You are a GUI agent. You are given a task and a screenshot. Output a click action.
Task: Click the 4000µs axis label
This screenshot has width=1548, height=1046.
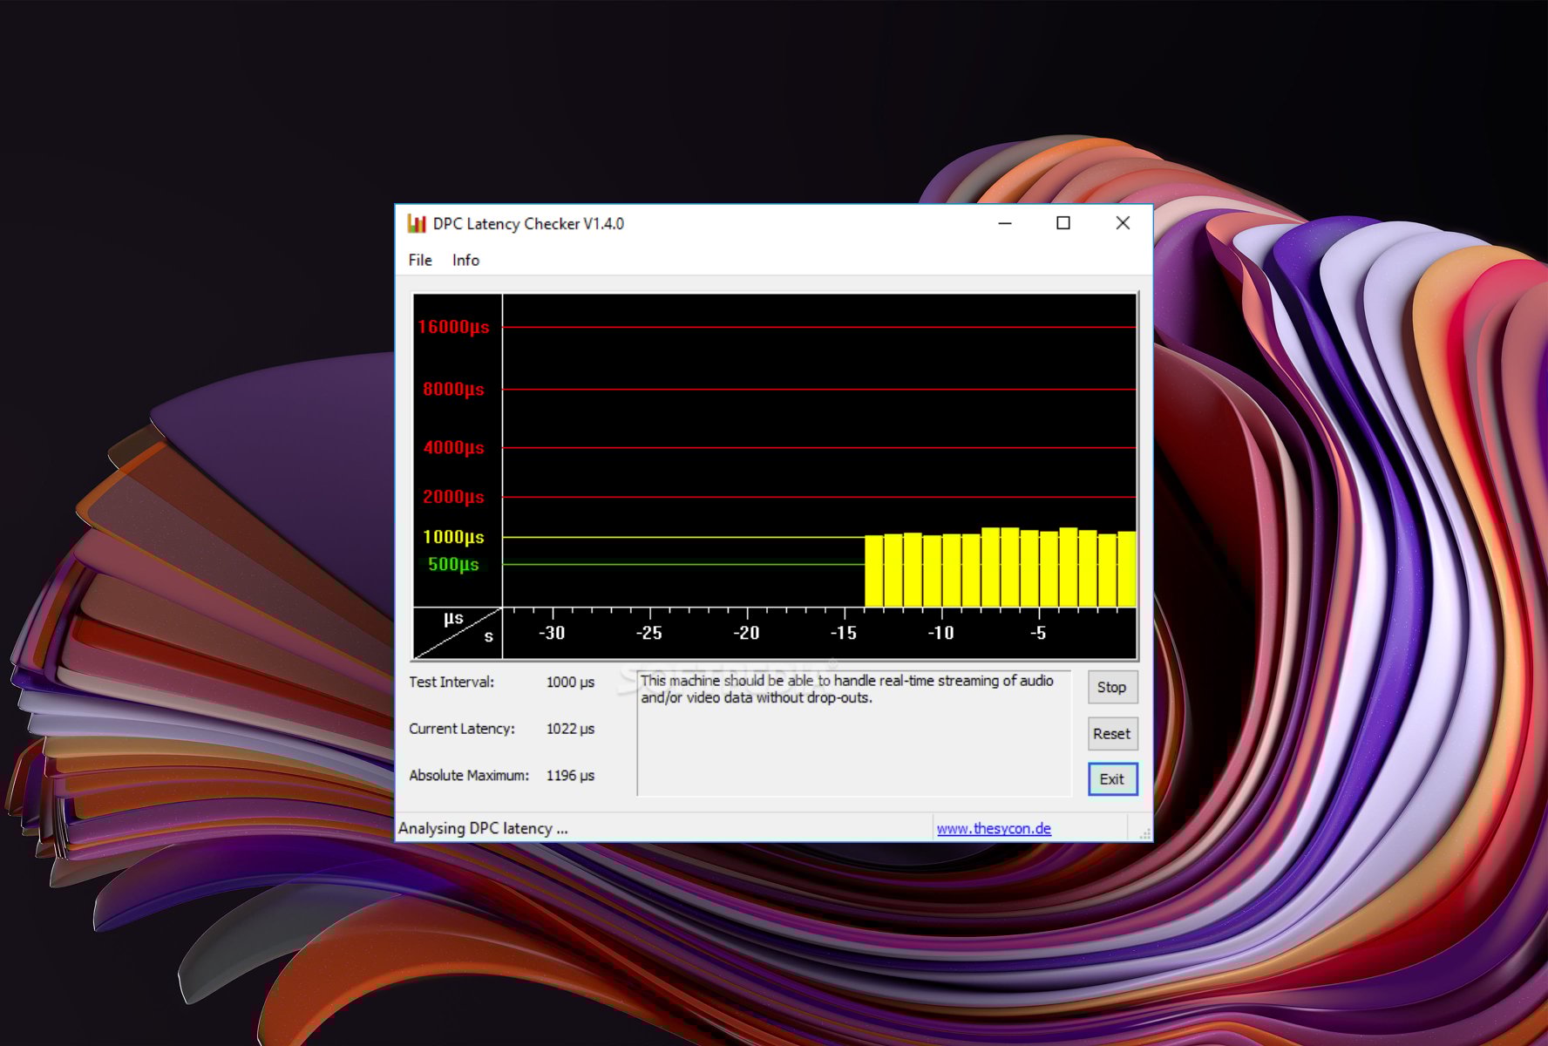pos(453,447)
